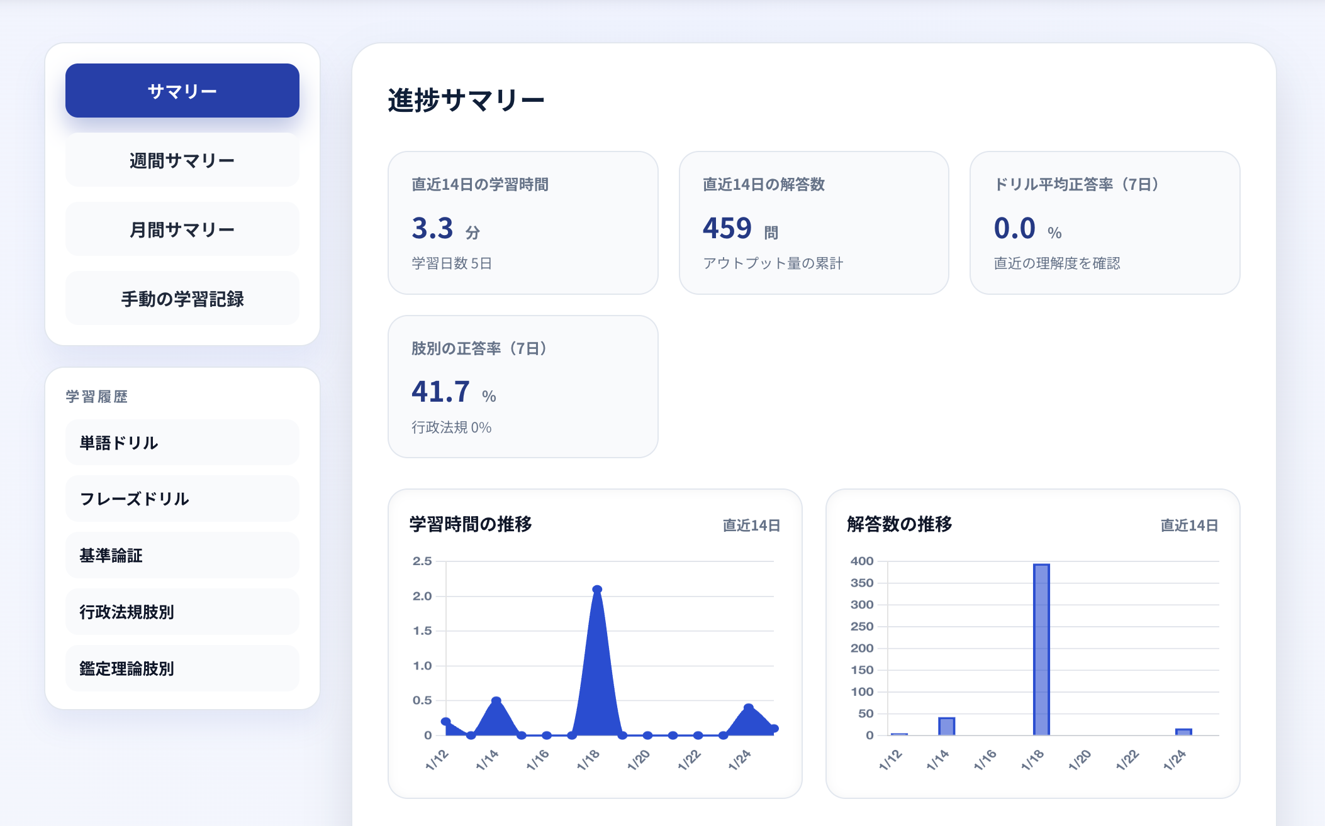Select the 手動の学習記録 menu item

coord(181,298)
